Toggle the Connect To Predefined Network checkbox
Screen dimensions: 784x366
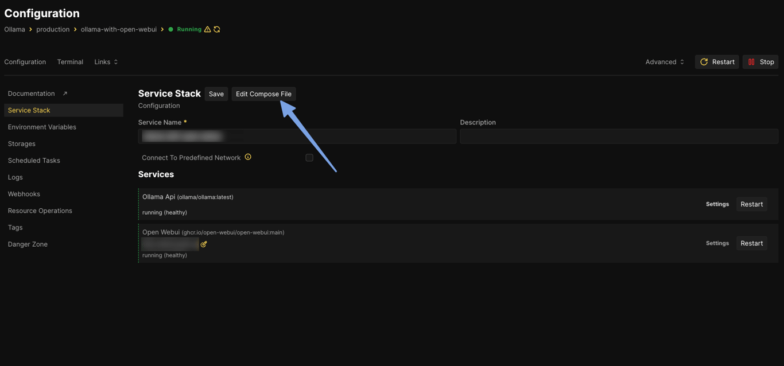[309, 158]
